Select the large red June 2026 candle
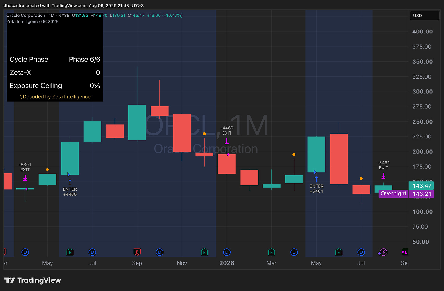The image size is (444, 291). click(x=339, y=159)
